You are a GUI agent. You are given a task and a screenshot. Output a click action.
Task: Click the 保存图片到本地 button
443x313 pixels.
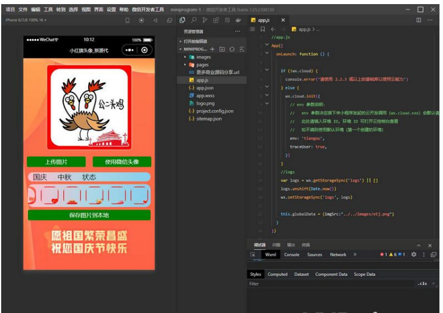[89, 215]
